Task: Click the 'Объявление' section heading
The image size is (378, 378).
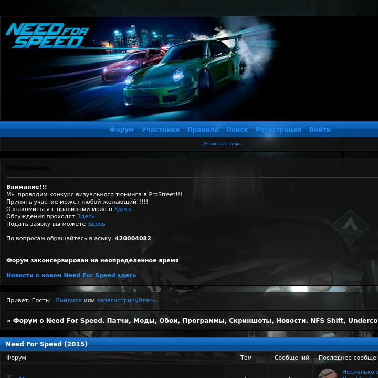Action: tap(28, 168)
